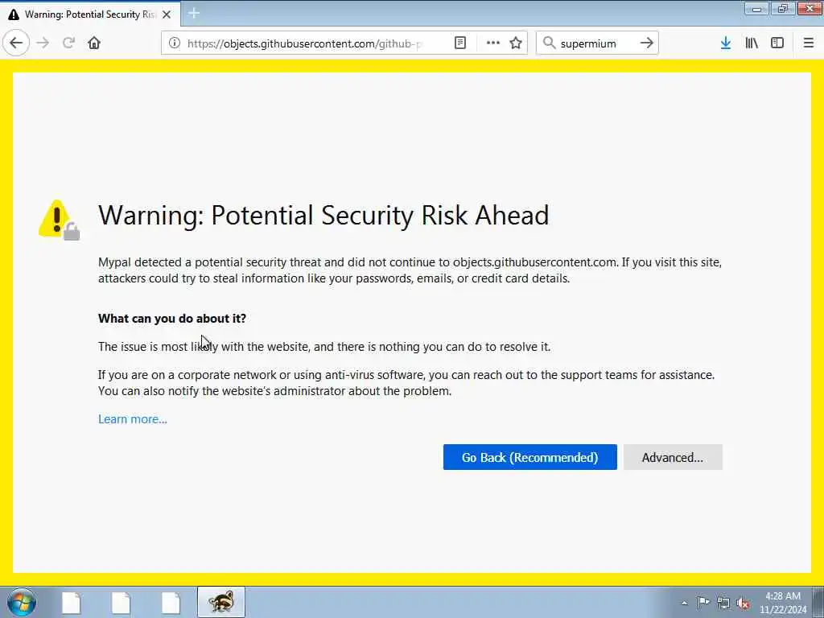The height and width of the screenshot is (618, 824).
Task: Expand the Advanced... options
Action: pos(673,457)
